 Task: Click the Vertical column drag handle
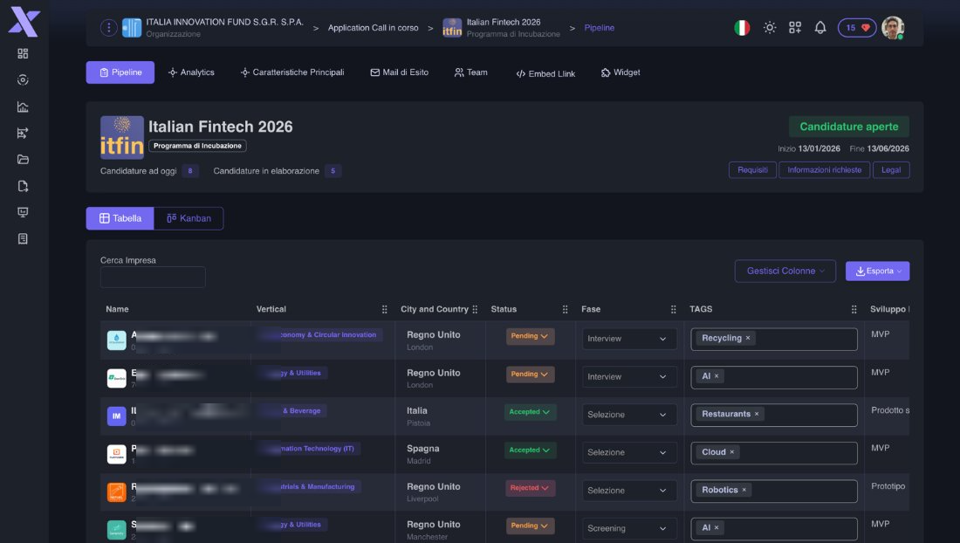[385, 310]
